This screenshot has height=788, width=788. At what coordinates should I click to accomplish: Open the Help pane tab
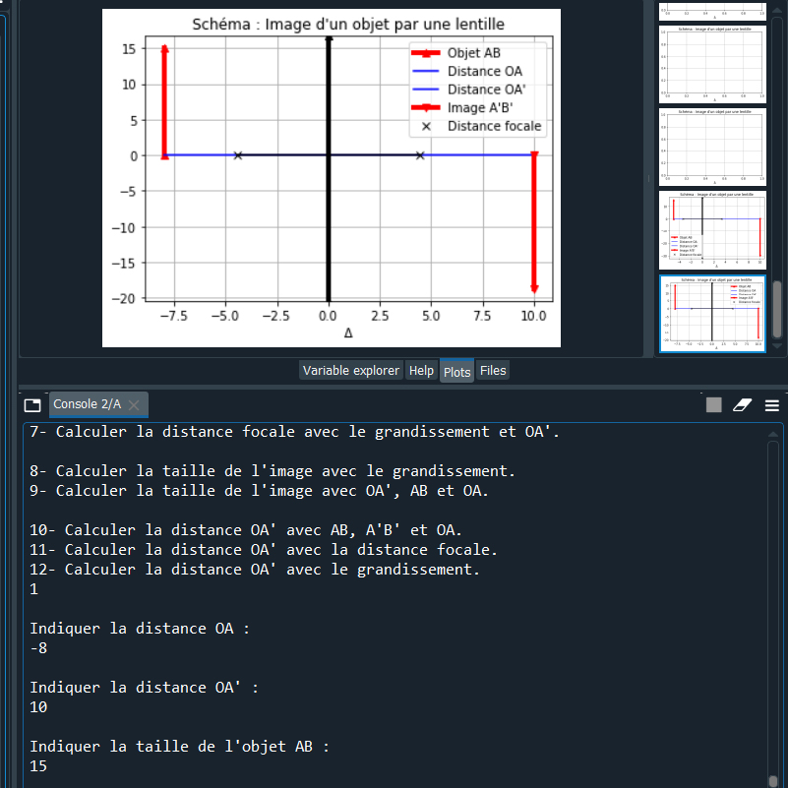click(421, 371)
